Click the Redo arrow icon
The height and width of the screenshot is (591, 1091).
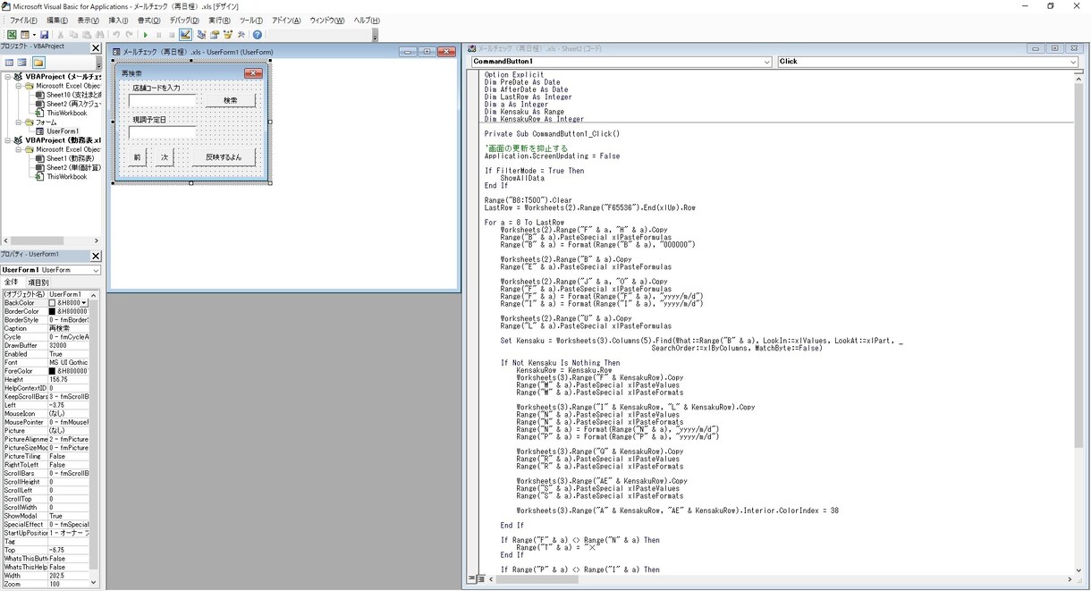129,35
